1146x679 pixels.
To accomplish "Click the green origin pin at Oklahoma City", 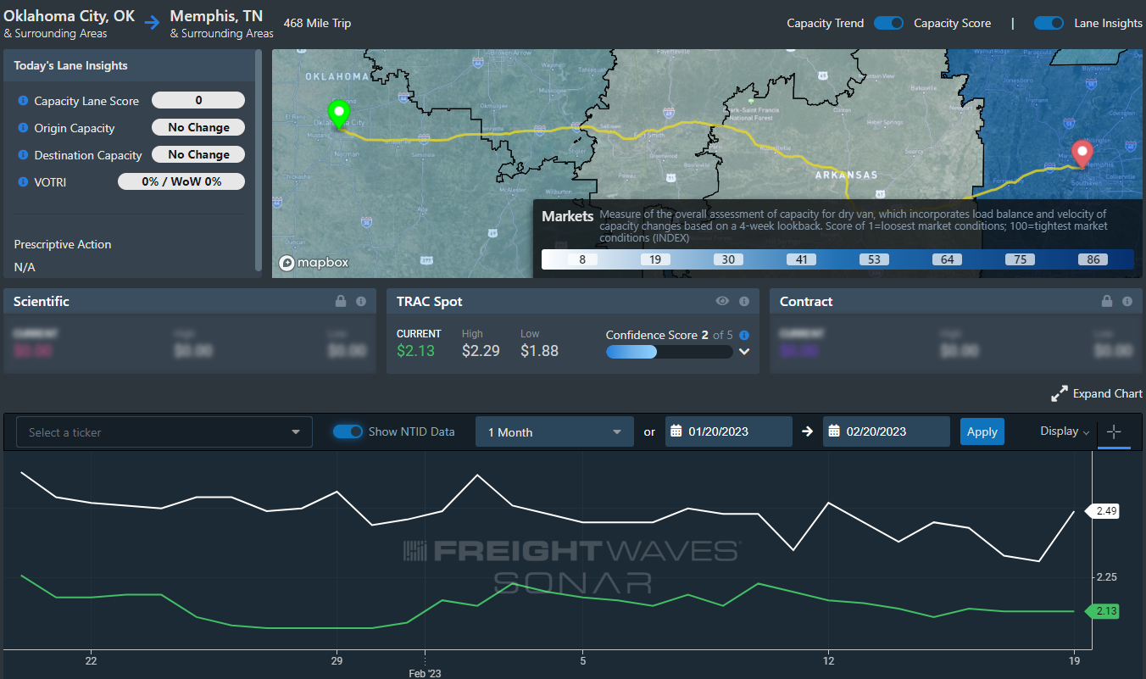I will [x=338, y=114].
